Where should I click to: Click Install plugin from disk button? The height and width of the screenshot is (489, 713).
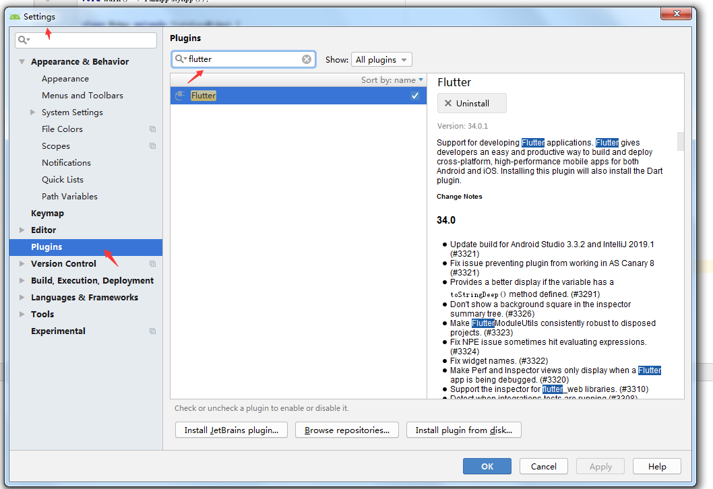[464, 430]
